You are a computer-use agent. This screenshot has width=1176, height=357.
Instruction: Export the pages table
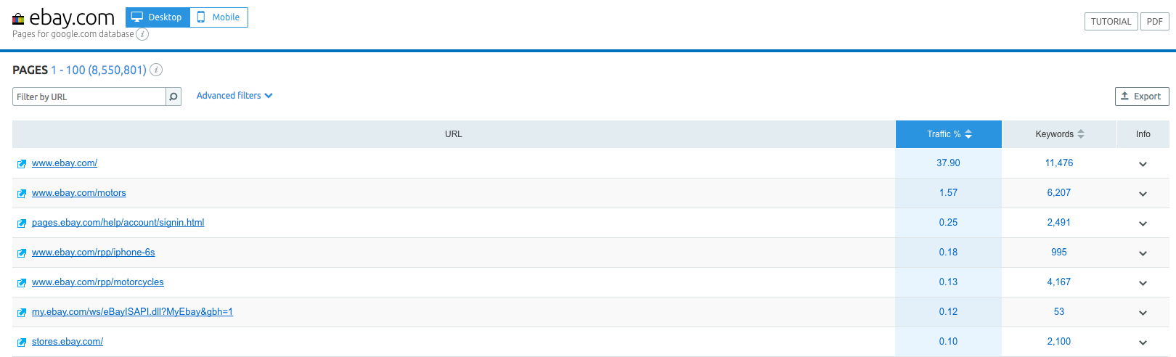(x=1142, y=97)
